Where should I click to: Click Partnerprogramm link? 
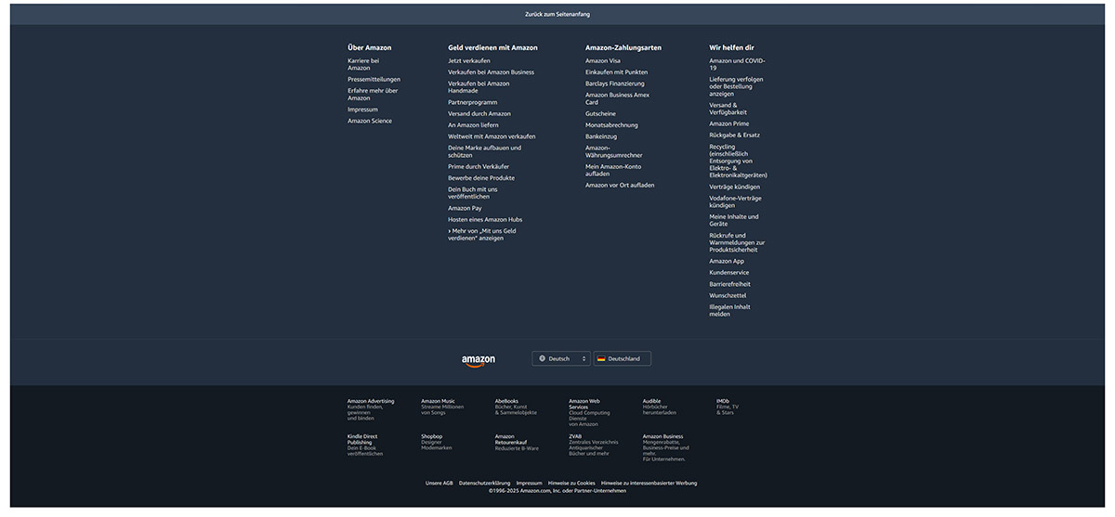473,102
